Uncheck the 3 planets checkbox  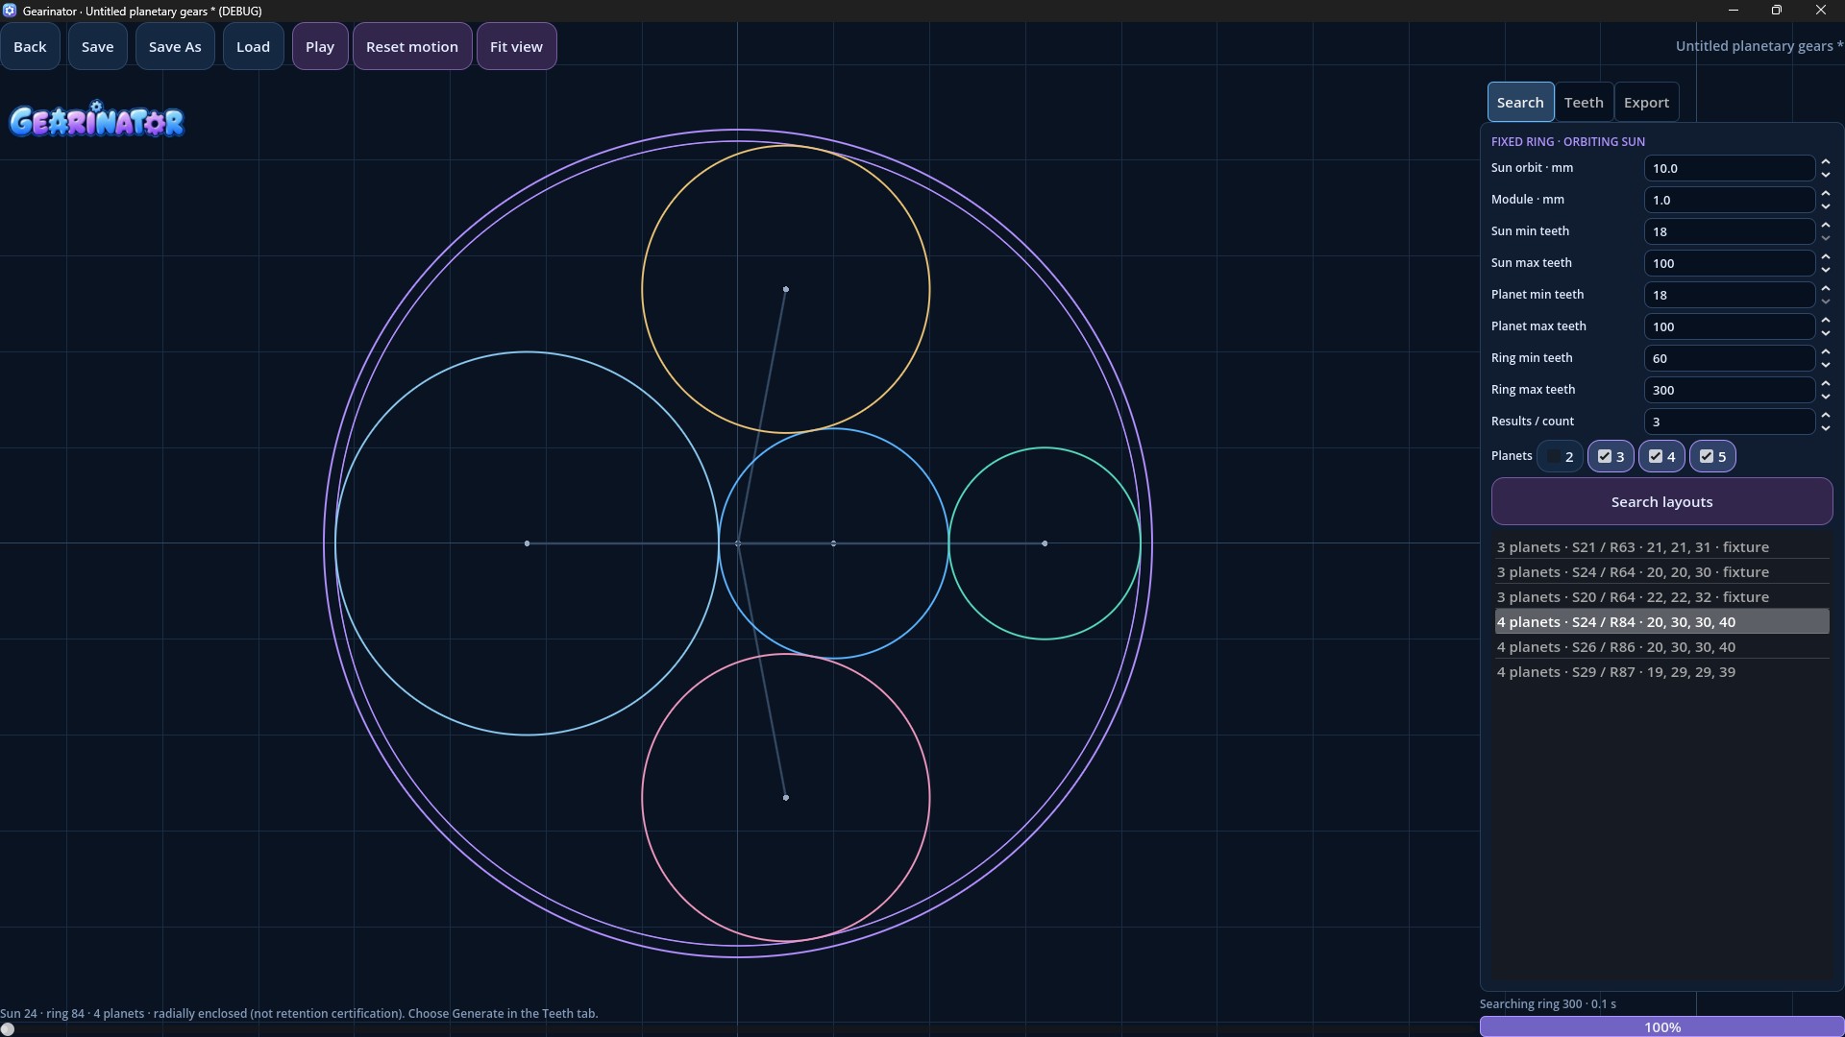click(1611, 457)
